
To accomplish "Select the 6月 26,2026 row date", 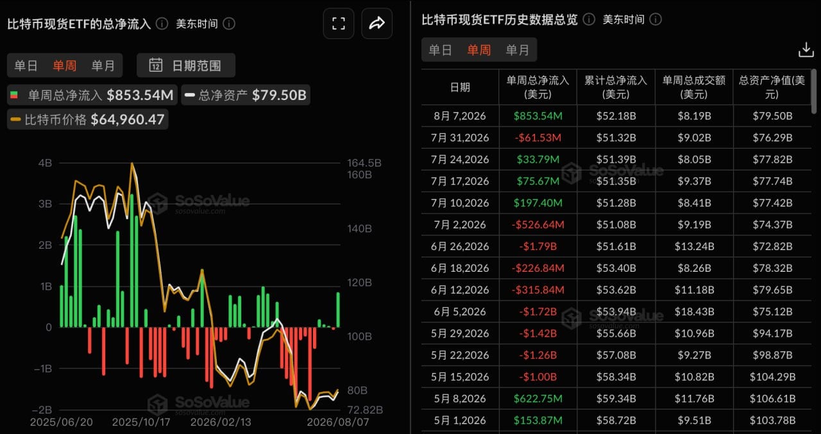I will [x=460, y=247].
